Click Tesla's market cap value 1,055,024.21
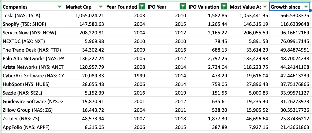312x133 pixels. 90,15
